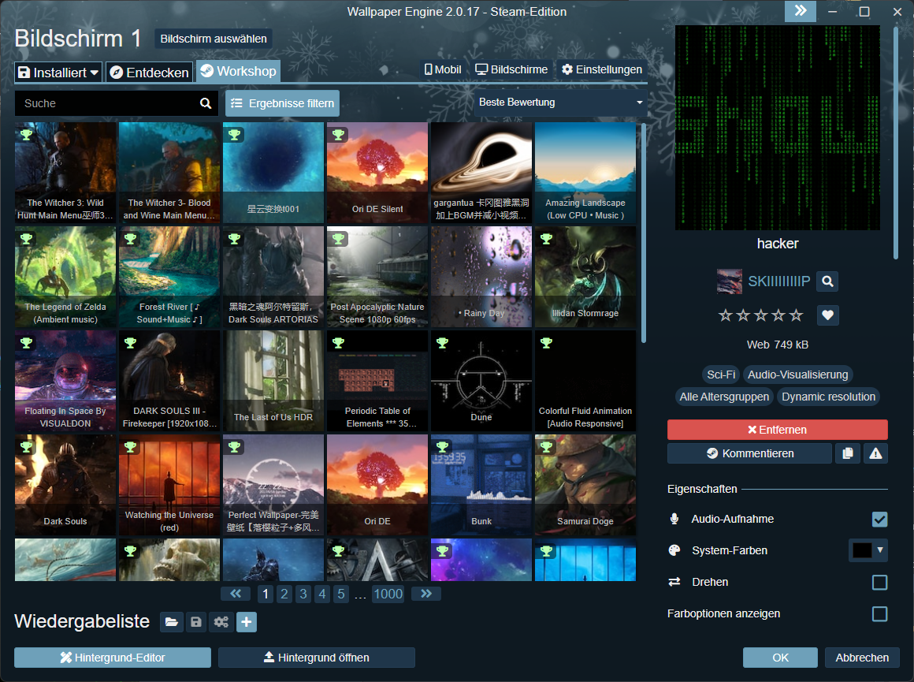Select The Witcher 3: Wild Hunt wallpaper
This screenshot has height=682, width=914.
pos(65,173)
